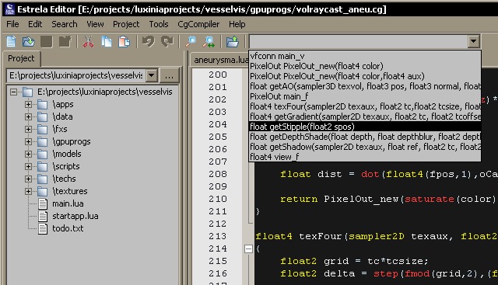The width and height of the screenshot is (498, 285).
Task: Click the Paste clipboard icon
Action: click(124, 41)
